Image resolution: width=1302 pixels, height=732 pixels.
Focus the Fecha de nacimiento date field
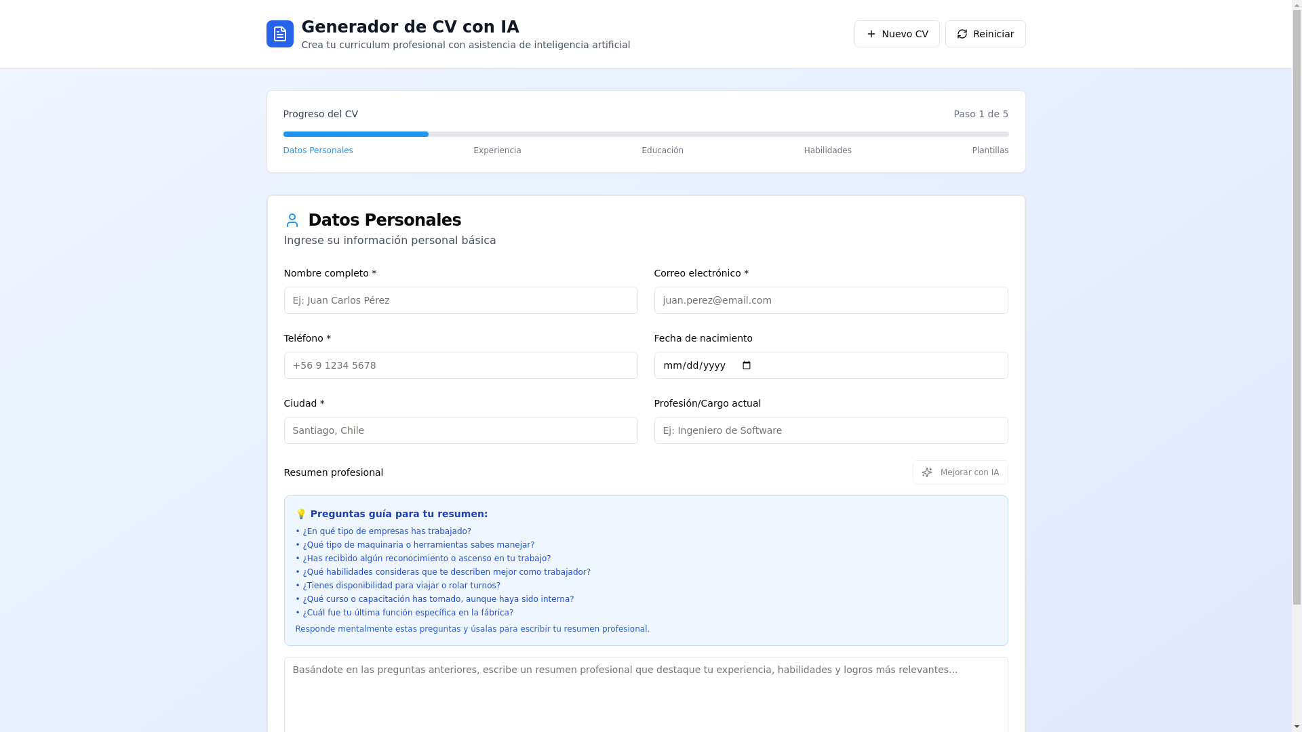(x=831, y=365)
